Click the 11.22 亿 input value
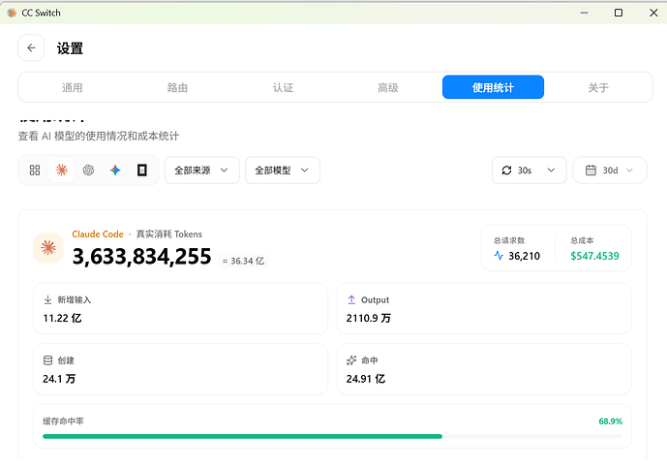This screenshot has height=467, width=667. tap(62, 319)
